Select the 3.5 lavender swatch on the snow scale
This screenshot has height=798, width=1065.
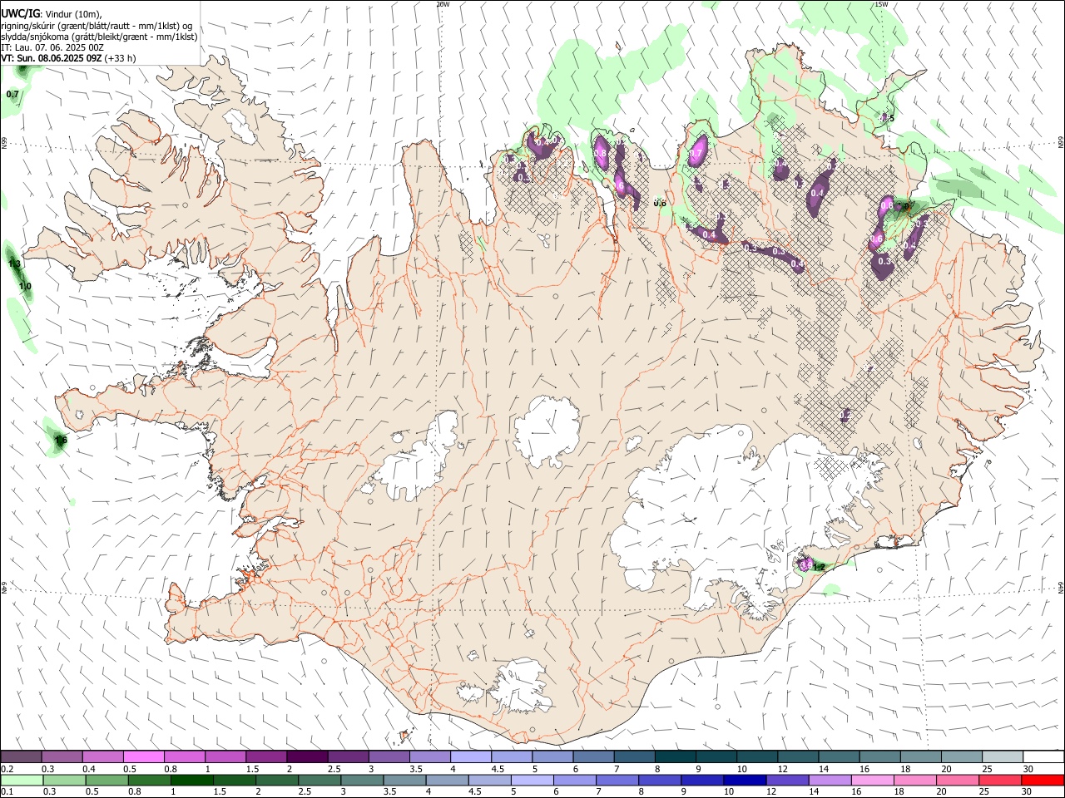[428, 757]
